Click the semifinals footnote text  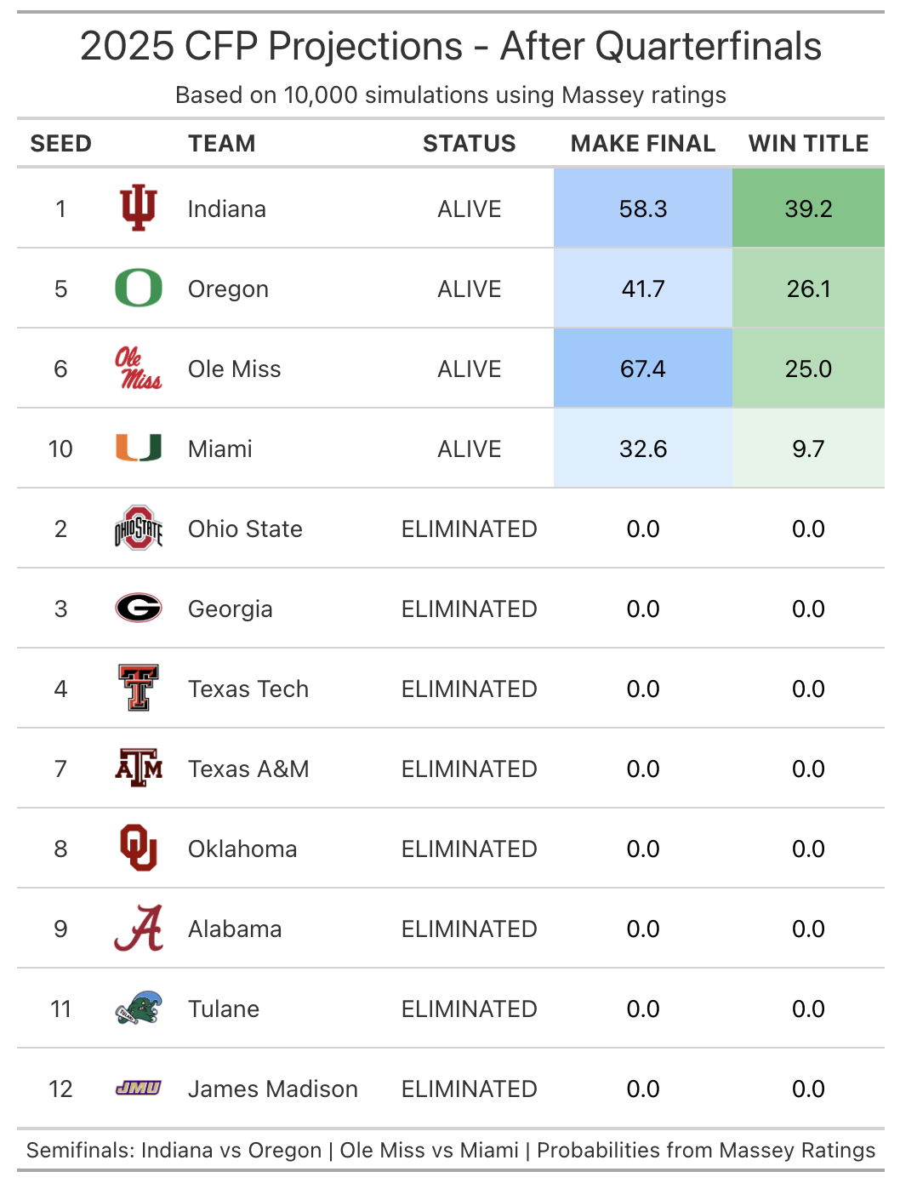point(451,1151)
